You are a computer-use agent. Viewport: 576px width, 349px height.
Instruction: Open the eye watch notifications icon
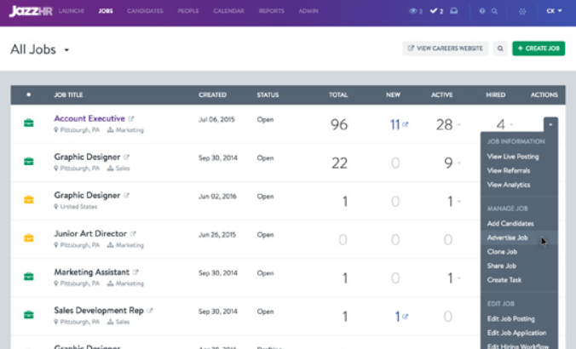(413, 11)
